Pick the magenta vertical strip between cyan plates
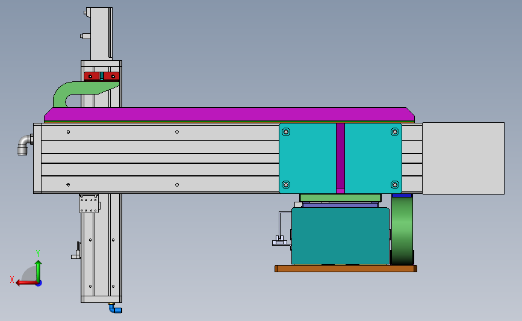Viewport: 522px width, 321px height. coord(340,158)
